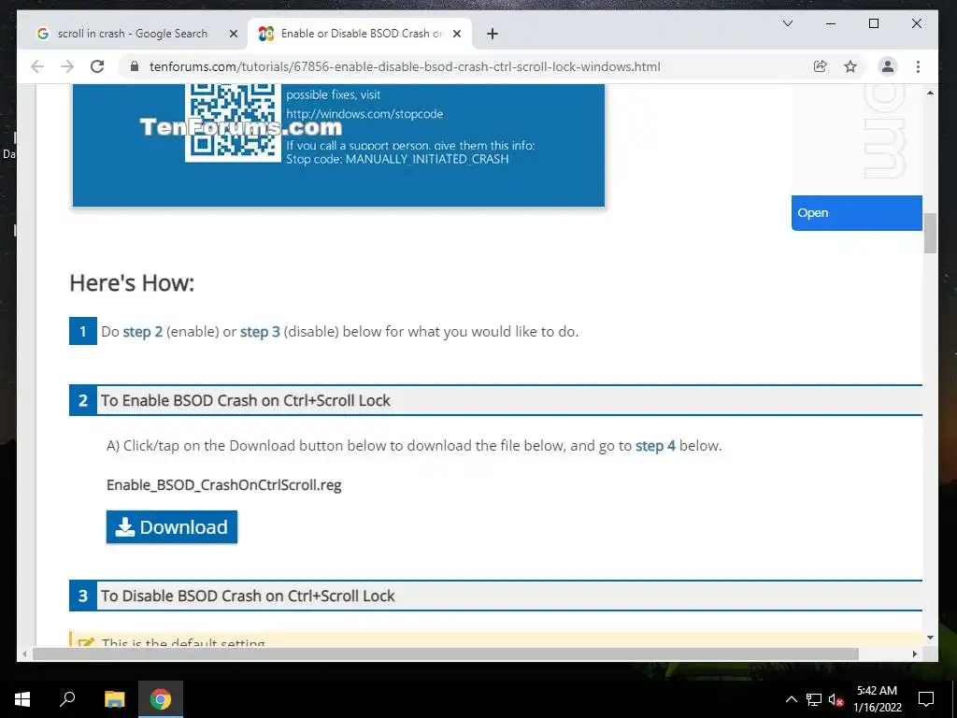Open Windows taskbar search
This screenshot has width=957, height=718.
[x=67, y=699]
